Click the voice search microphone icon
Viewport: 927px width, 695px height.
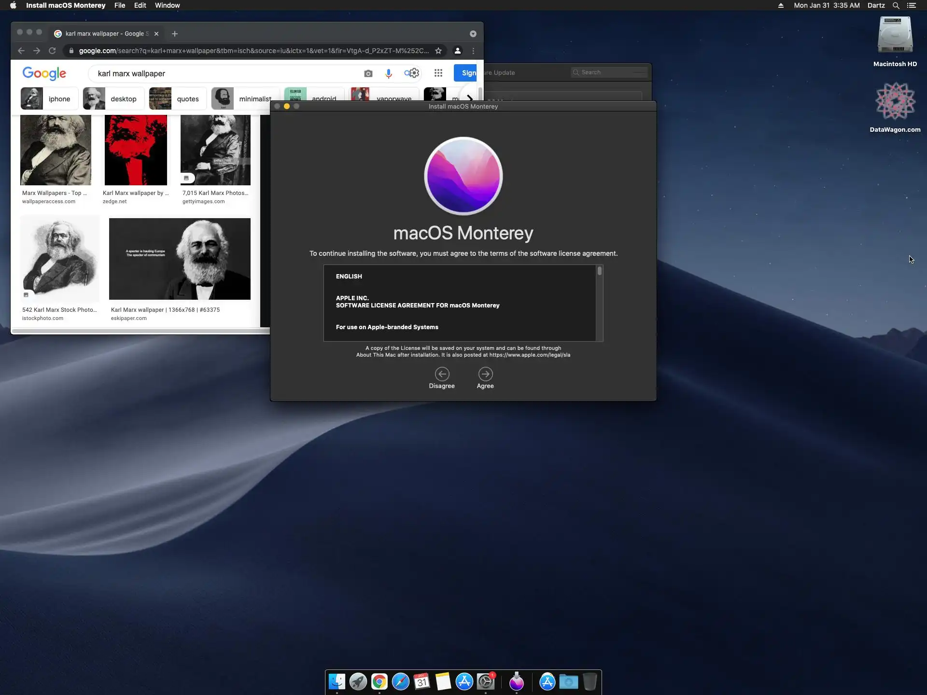[389, 73]
